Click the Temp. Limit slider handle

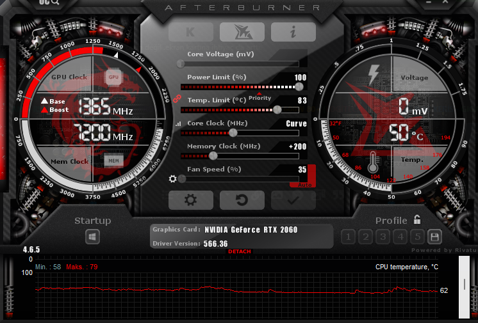(x=277, y=109)
